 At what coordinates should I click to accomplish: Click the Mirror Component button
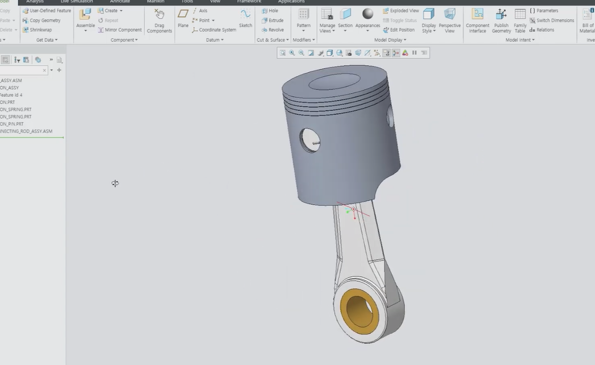click(x=119, y=30)
